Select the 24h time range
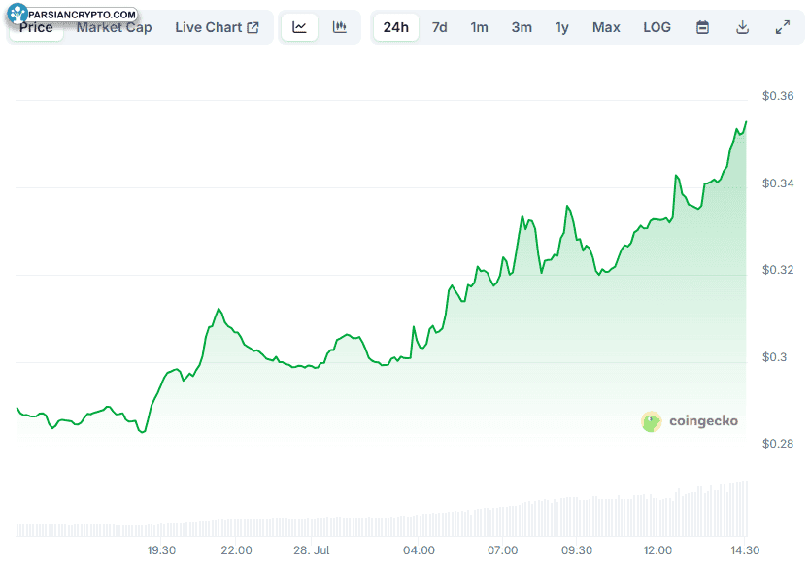 tap(395, 27)
